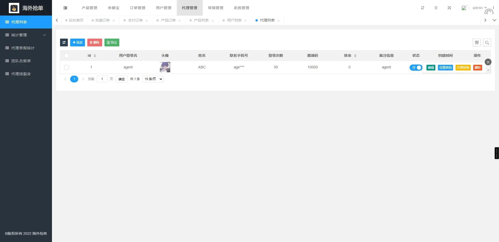This screenshot has height=242, width=499.
Task: Open the 15 条/页 page size dropdown
Action: coord(153,79)
